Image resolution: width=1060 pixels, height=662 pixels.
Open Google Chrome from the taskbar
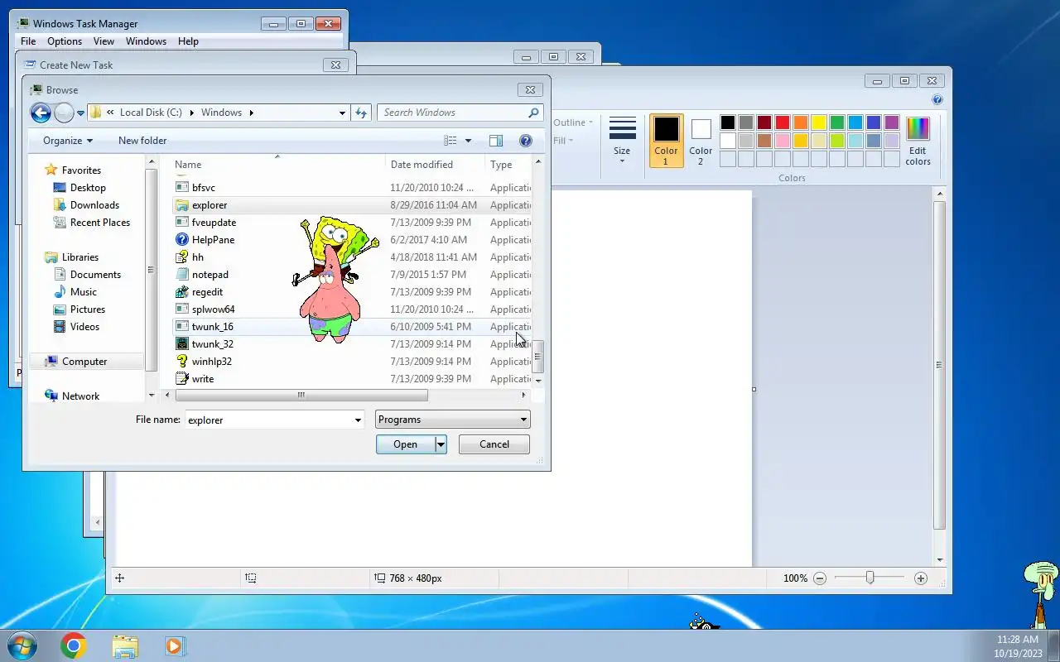tap(74, 645)
